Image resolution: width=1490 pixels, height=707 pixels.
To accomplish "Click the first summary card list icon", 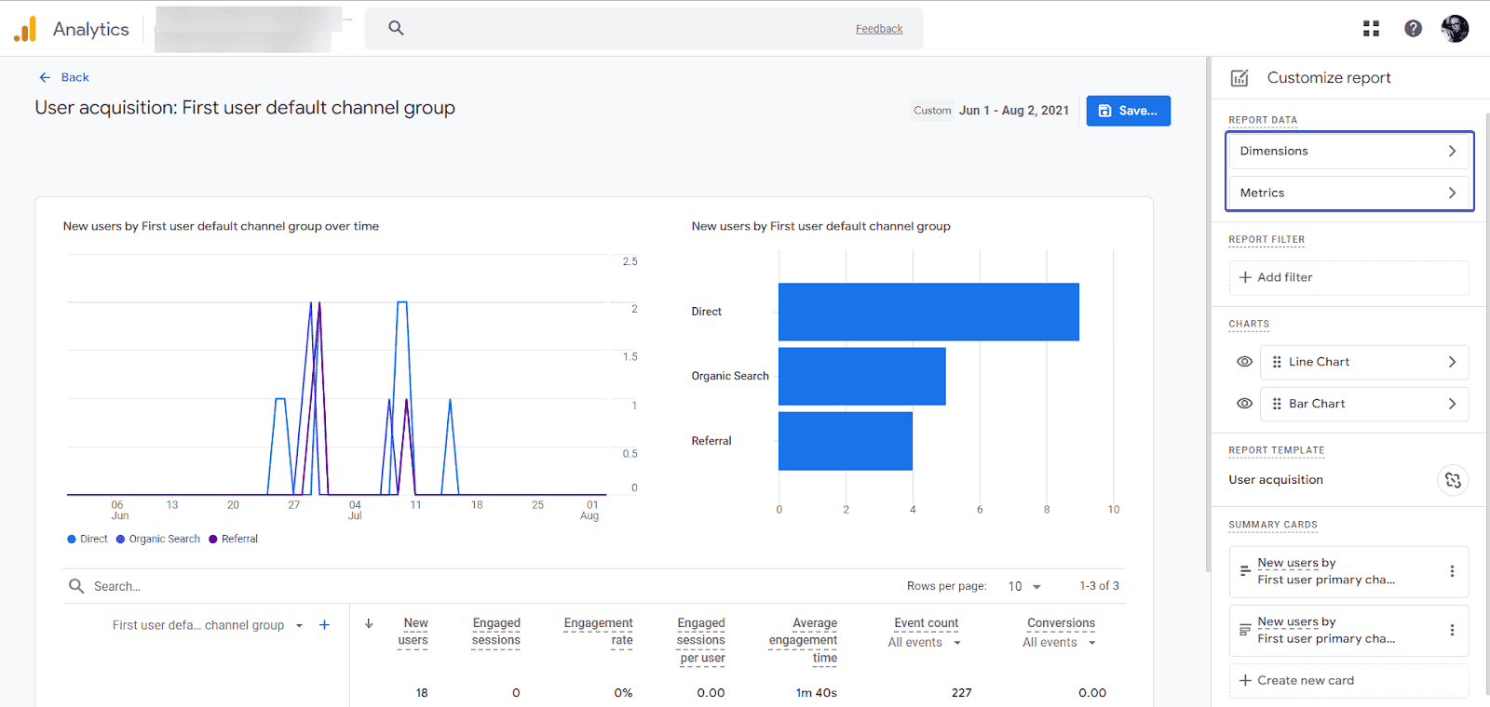I will pyautogui.click(x=1245, y=571).
